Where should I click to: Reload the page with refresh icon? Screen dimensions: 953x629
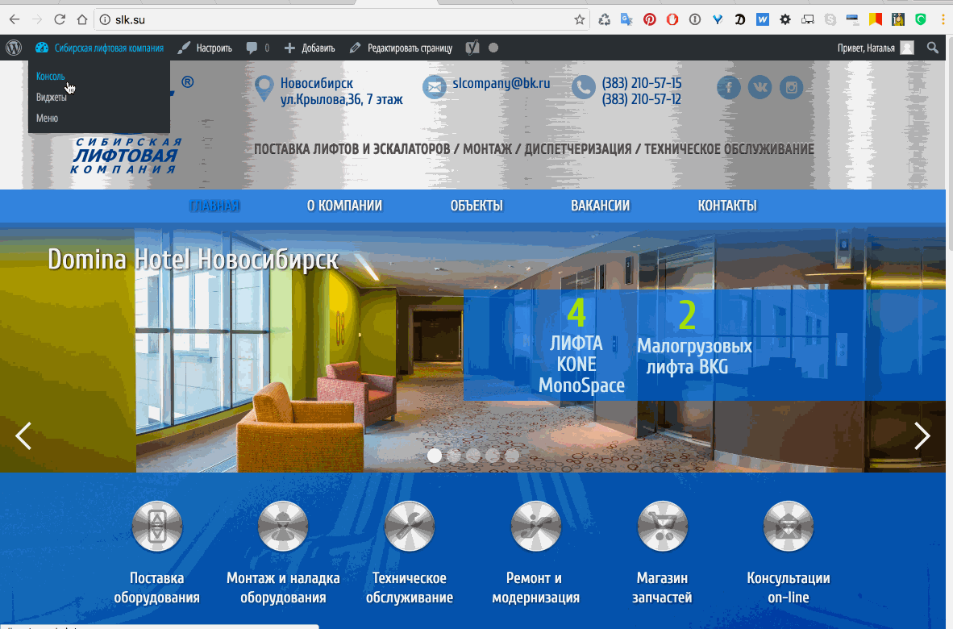[x=60, y=19]
